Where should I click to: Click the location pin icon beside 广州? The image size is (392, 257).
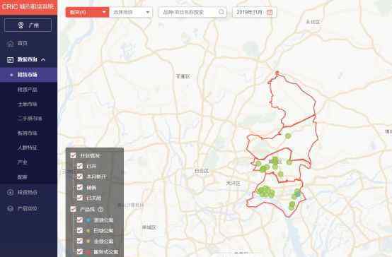pos(21,25)
